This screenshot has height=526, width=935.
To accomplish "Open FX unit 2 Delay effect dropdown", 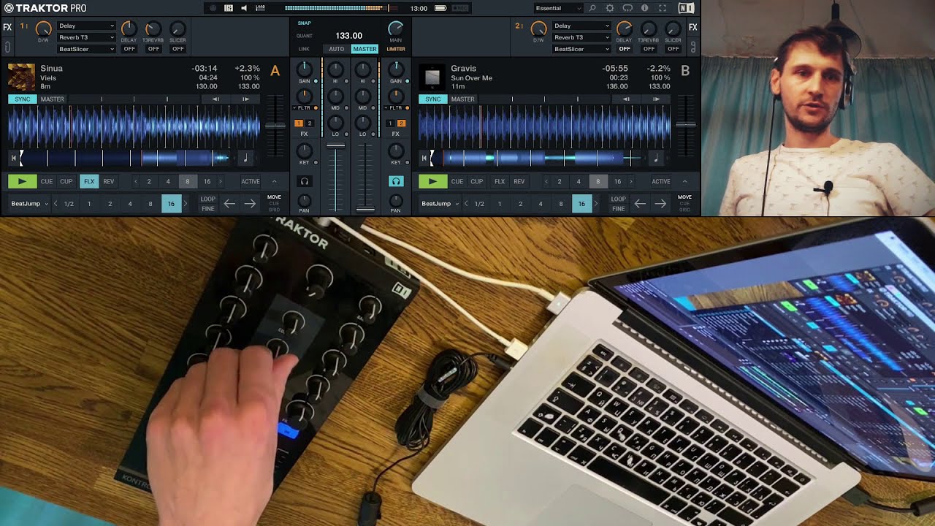I will (x=581, y=26).
